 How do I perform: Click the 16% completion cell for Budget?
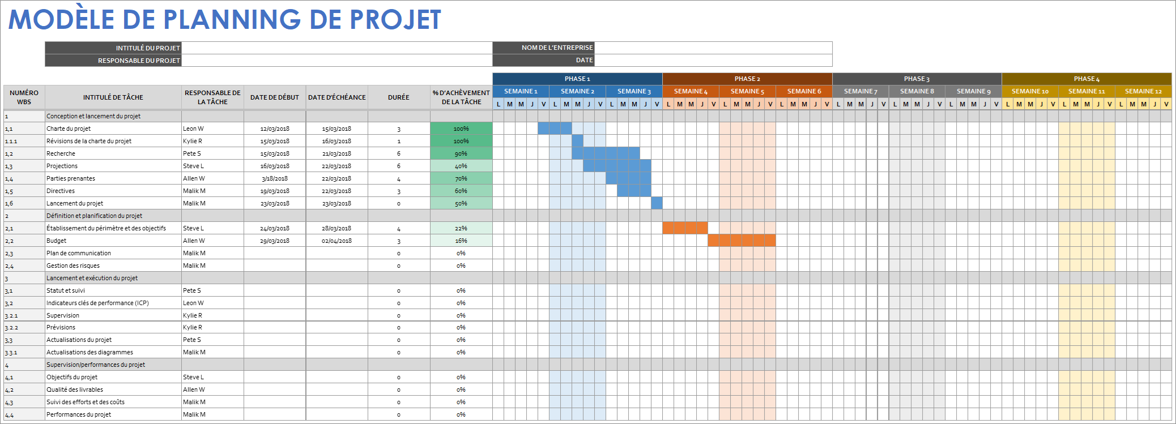coord(461,241)
